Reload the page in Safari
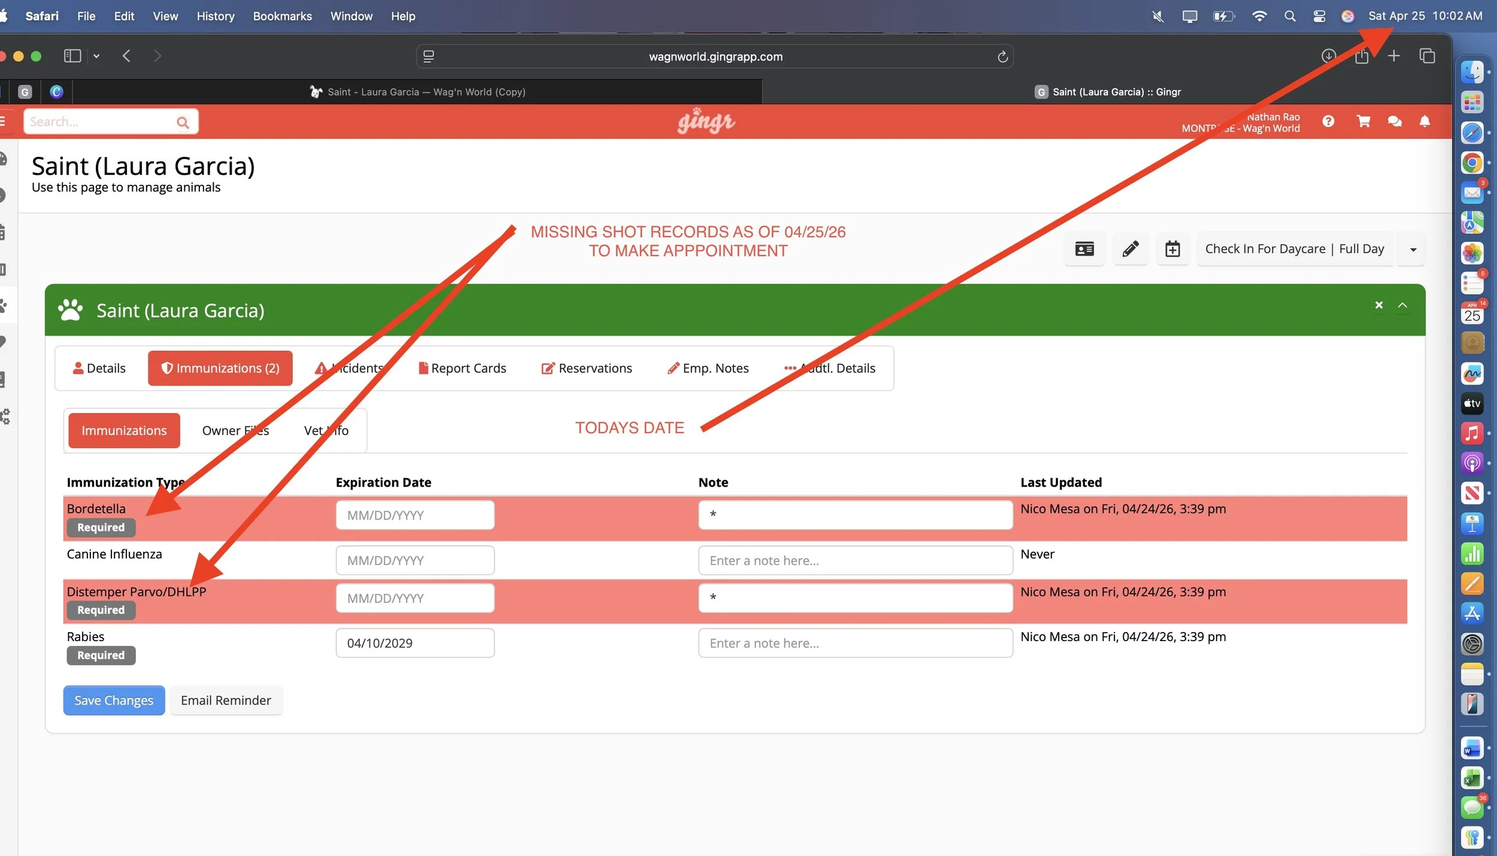 1002,57
